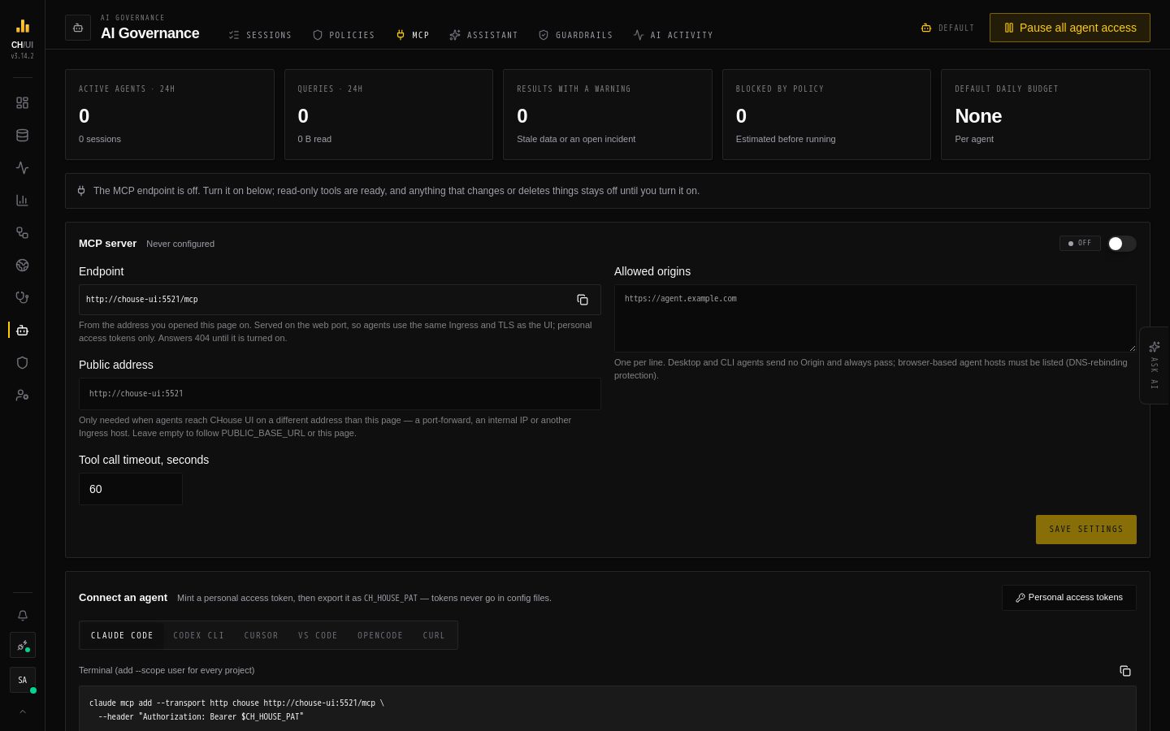The height and width of the screenshot is (731, 1170).
Task: Switch to the Guardrails tab
Action: (x=575, y=35)
